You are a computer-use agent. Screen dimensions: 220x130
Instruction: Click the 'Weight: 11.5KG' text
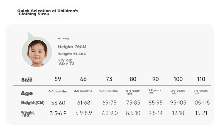tap(72, 54)
